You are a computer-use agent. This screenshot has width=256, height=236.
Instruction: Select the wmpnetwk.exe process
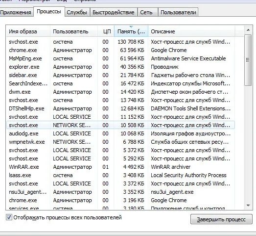[x=120, y=142]
